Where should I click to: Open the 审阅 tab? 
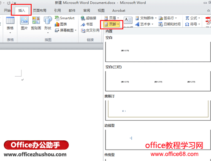click(x=87, y=11)
